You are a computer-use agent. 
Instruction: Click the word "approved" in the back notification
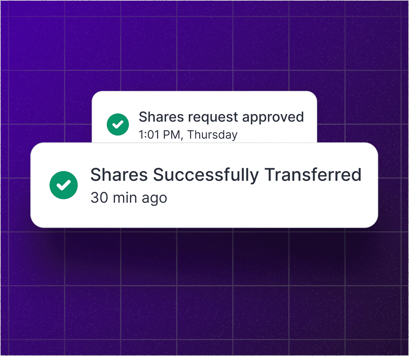coord(272,117)
